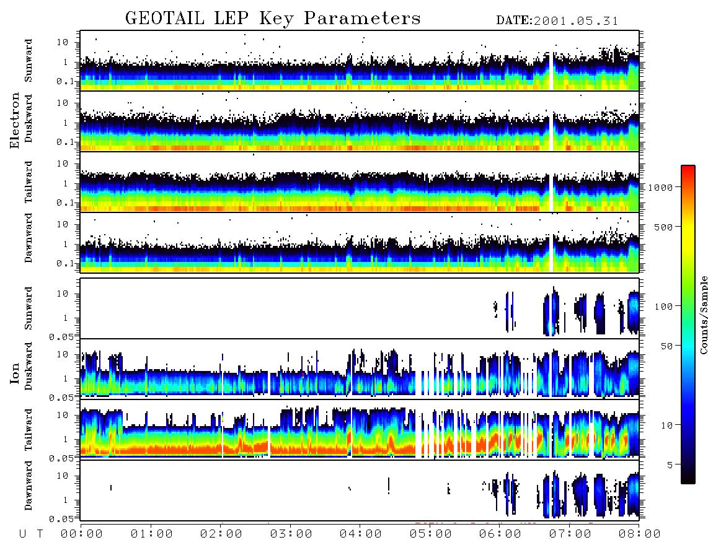Click the Electron Sunward spectrogram panel
Viewport: 708px width, 545px height.
pos(360,61)
